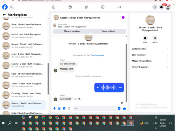Expand Media, files and links section
This screenshot has width=175, height=131.
tap(150, 61)
